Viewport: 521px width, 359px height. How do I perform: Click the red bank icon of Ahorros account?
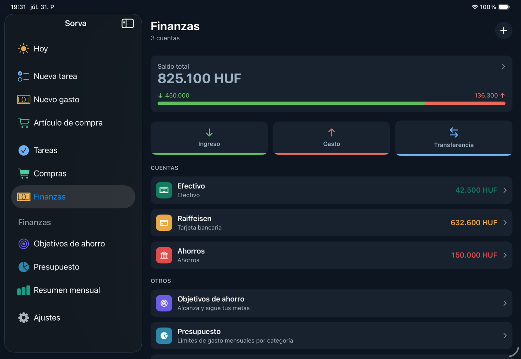click(x=164, y=255)
